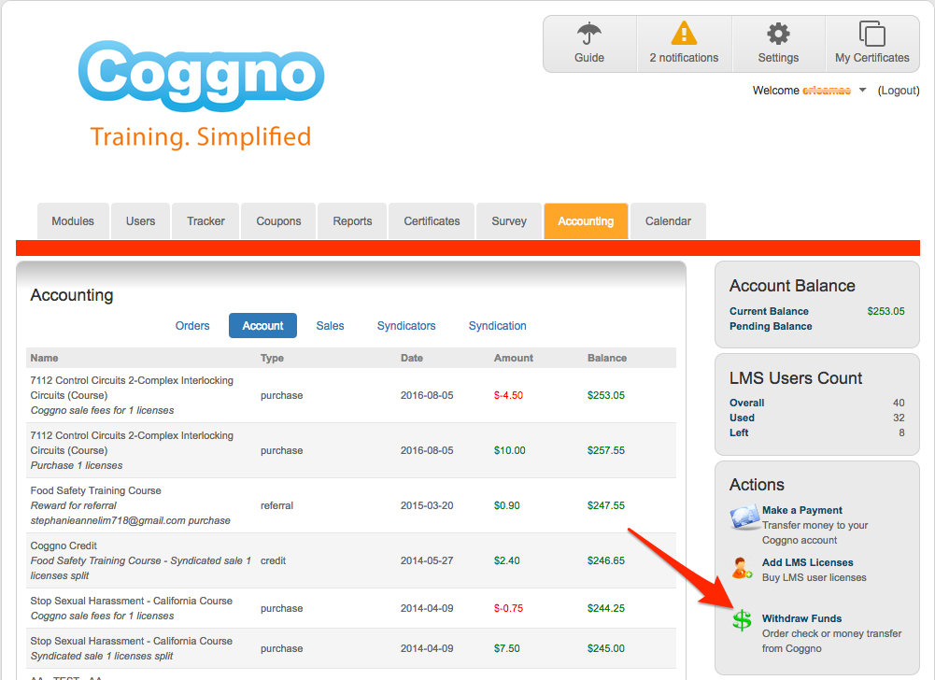Open the My Certificates icon
The height and width of the screenshot is (680, 935).
871,34
